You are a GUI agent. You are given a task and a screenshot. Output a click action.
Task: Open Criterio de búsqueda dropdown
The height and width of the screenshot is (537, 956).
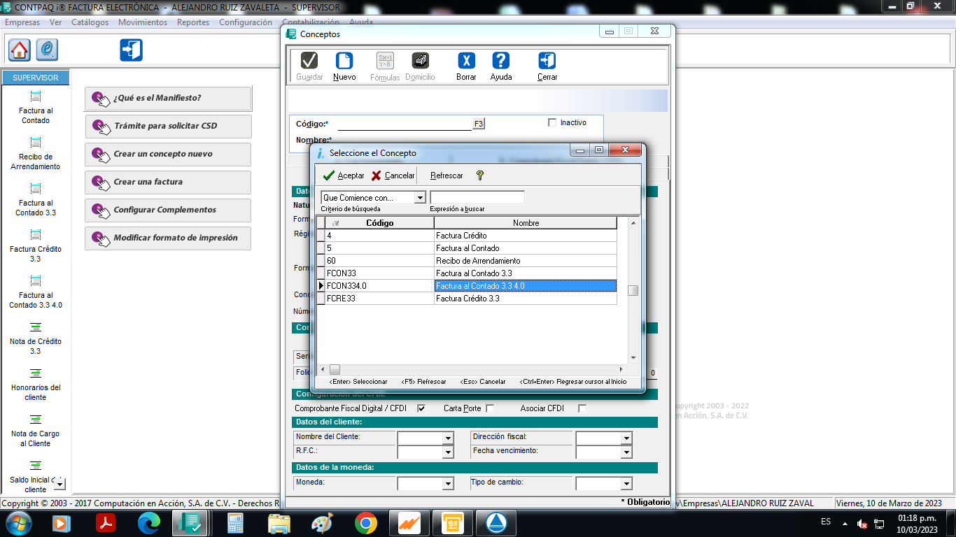pyautogui.click(x=420, y=198)
